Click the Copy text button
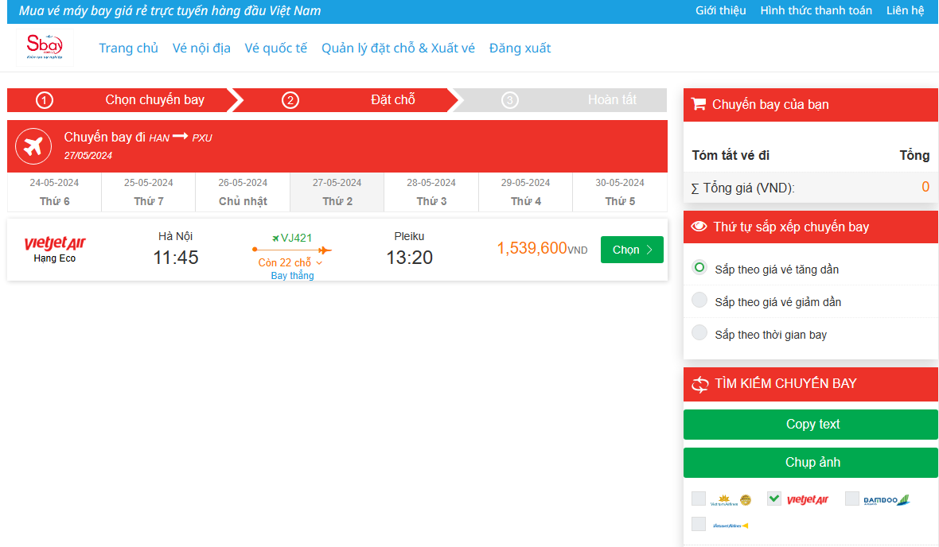939x547 pixels. (x=810, y=425)
